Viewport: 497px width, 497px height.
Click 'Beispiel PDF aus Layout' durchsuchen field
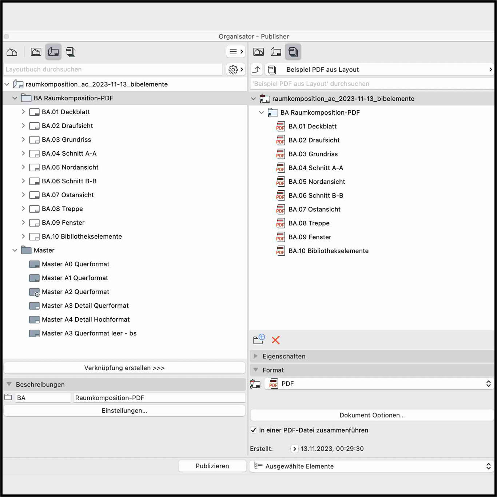(372, 84)
